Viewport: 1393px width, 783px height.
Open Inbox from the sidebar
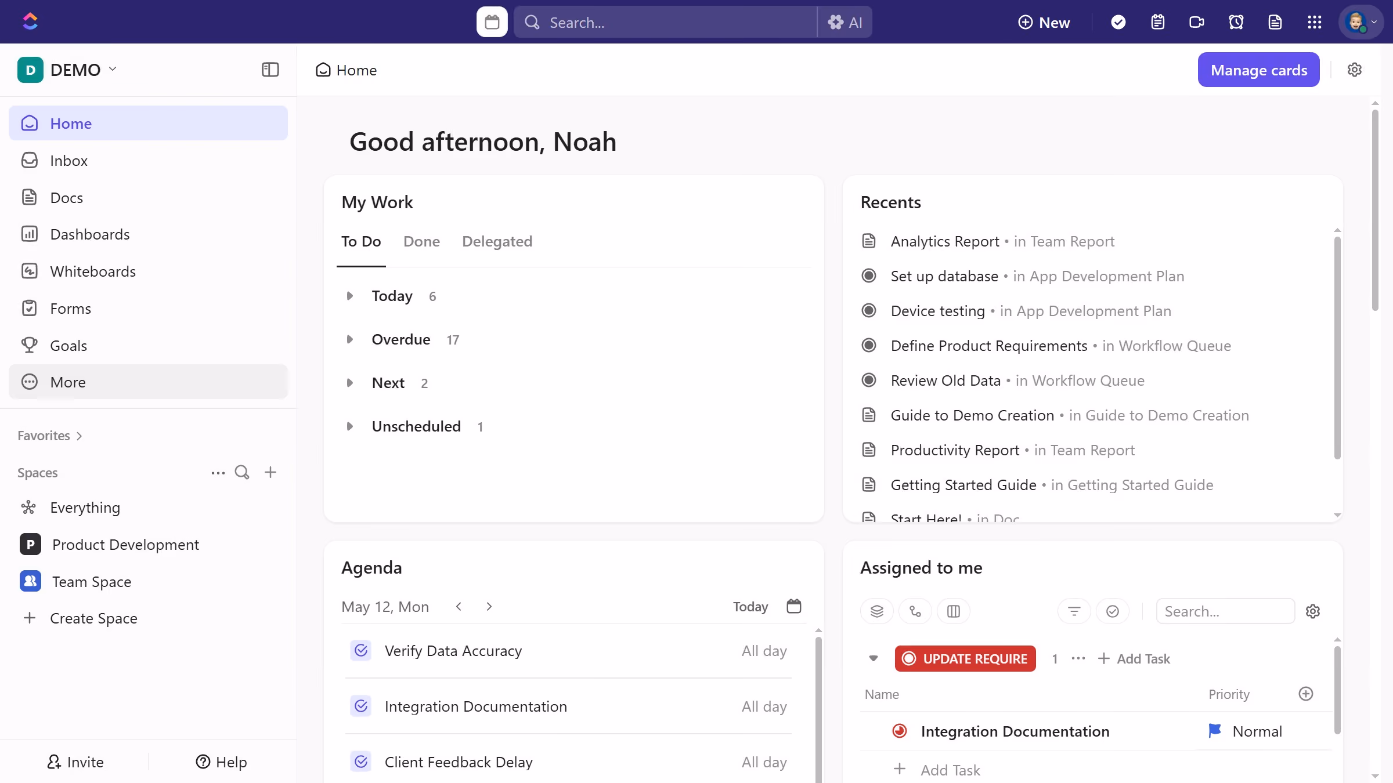pos(148,161)
